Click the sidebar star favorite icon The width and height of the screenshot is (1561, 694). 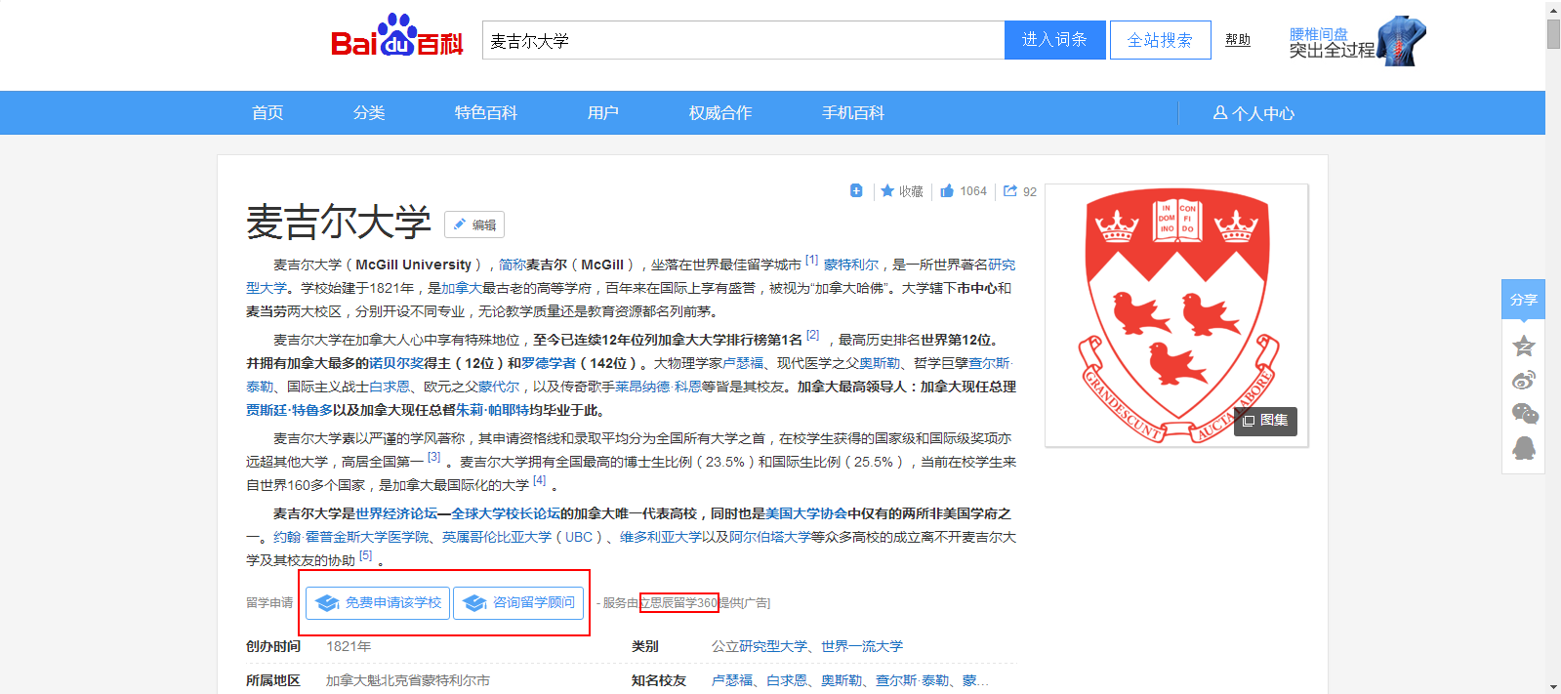click(x=1523, y=346)
